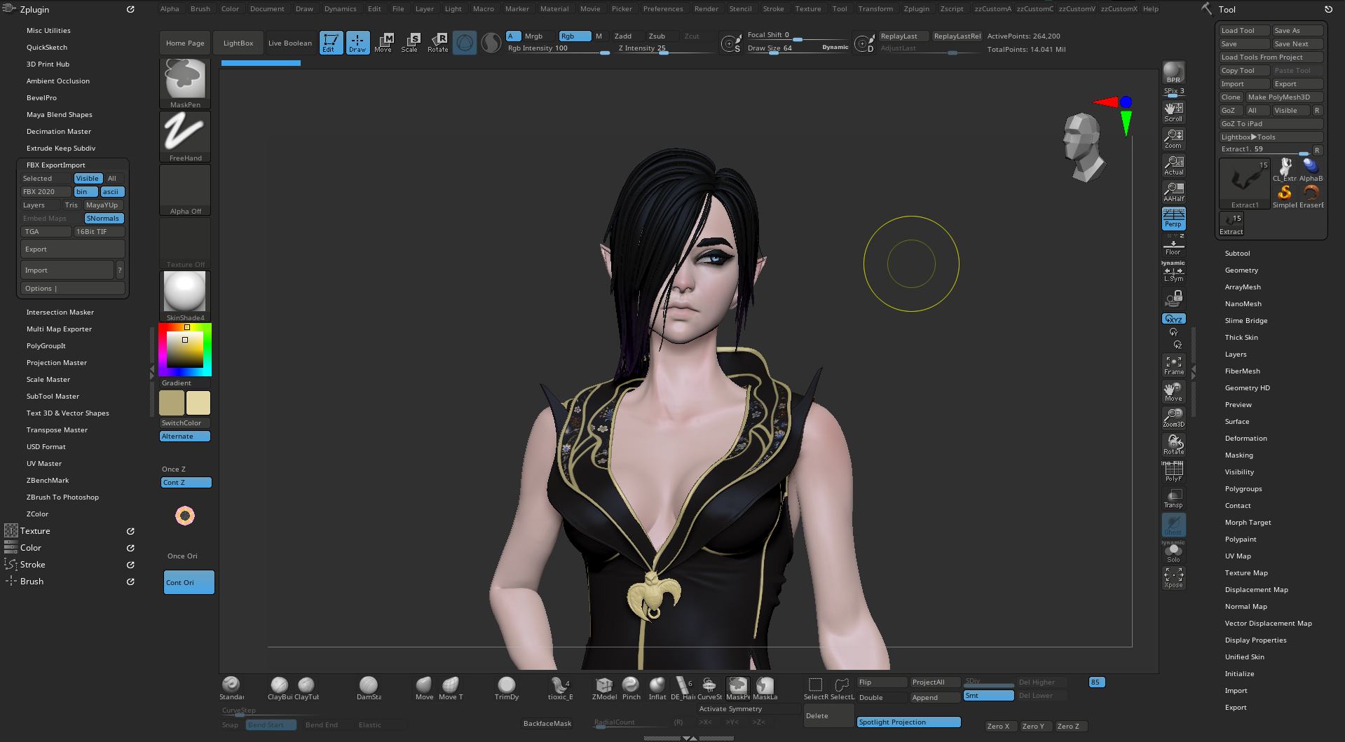The width and height of the screenshot is (1345, 742).
Task: Select the Scale transform tool
Action: point(409,42)
